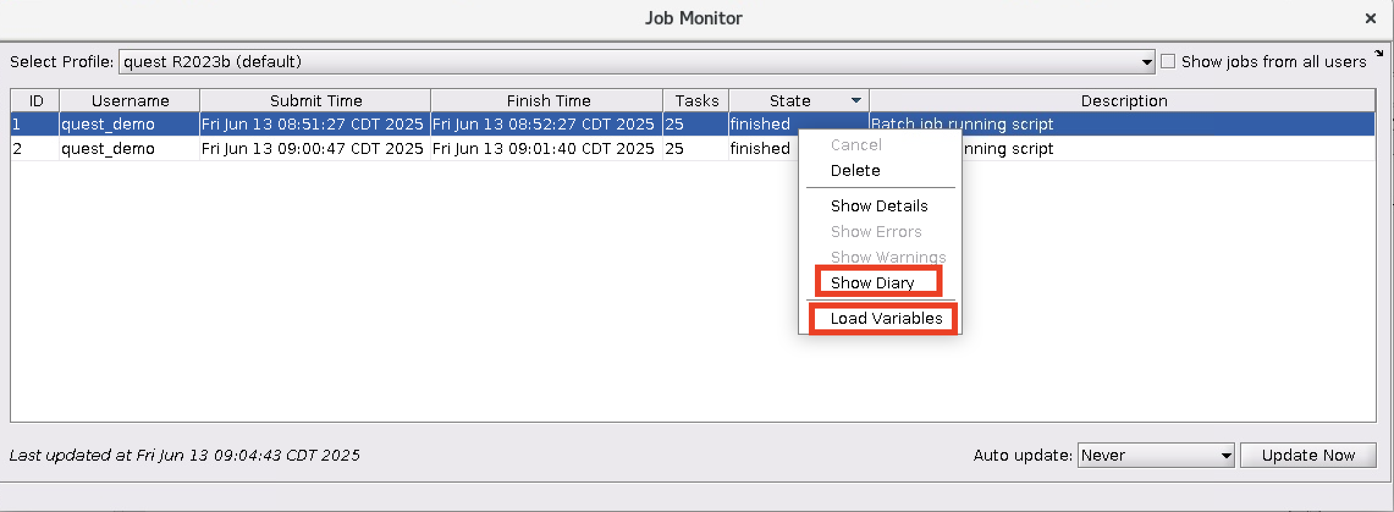Click the Description column header
Screen dimensions: 1394x512
tap(1124, 100)
